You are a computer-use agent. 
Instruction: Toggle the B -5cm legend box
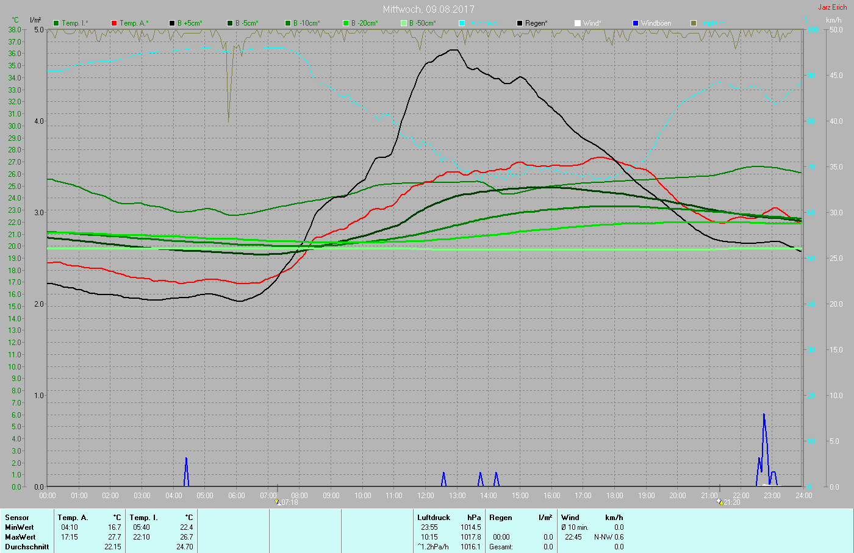230,23
